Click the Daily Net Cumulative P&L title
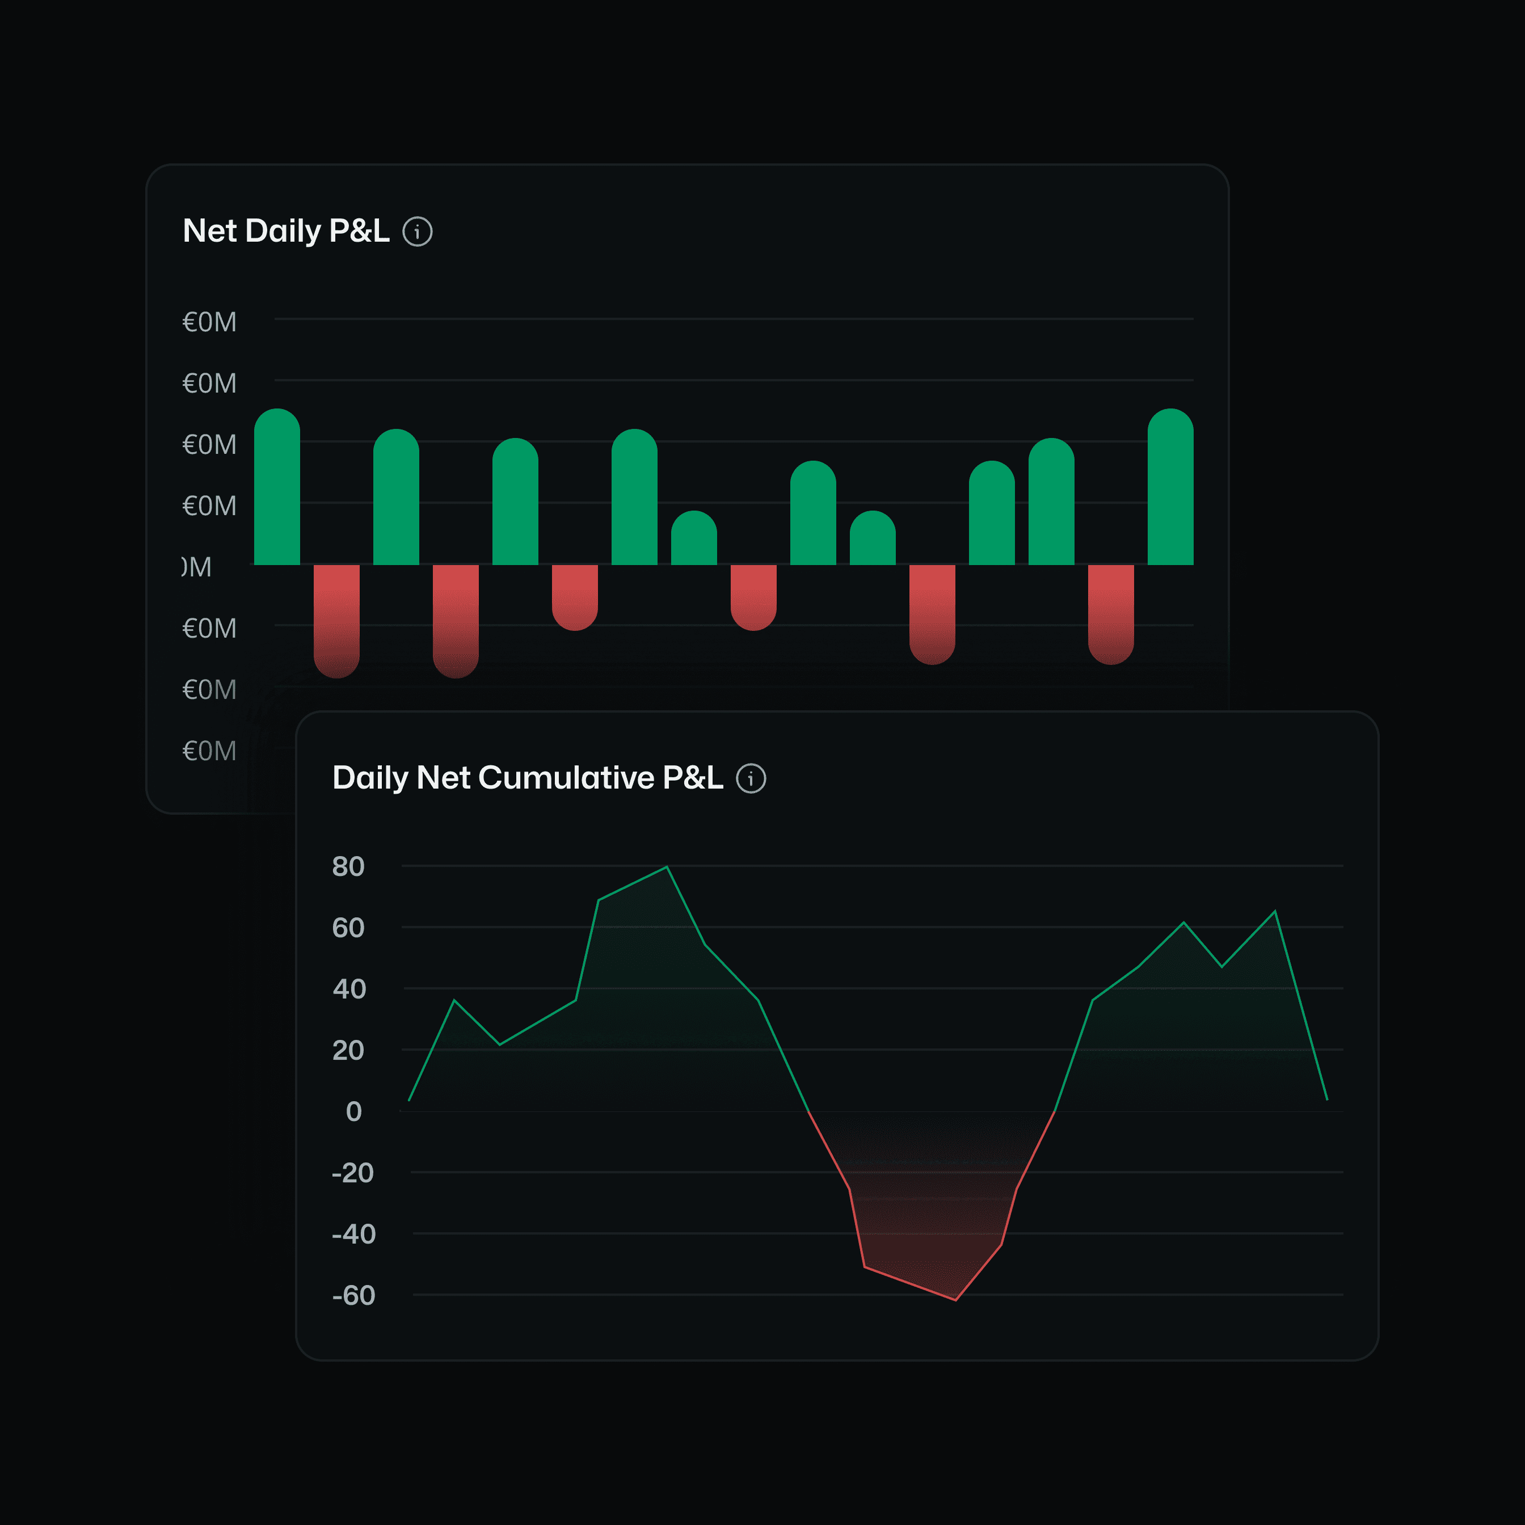 [x=527, y=778]
